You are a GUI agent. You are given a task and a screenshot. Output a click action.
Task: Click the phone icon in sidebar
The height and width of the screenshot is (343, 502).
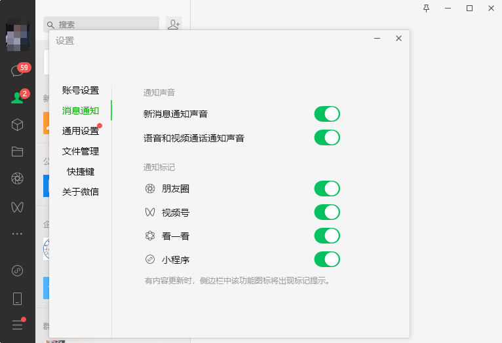18,298
